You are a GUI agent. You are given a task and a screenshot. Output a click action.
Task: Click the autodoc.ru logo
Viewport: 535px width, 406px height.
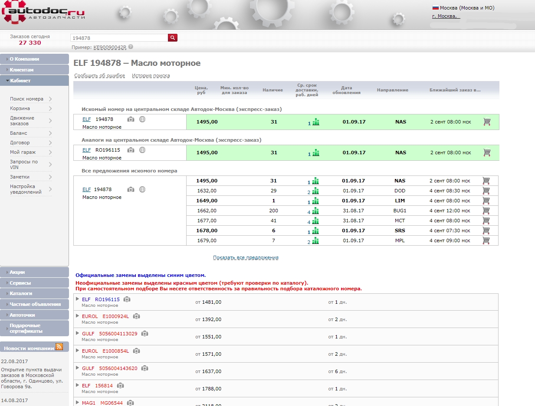tap(43, 13)
